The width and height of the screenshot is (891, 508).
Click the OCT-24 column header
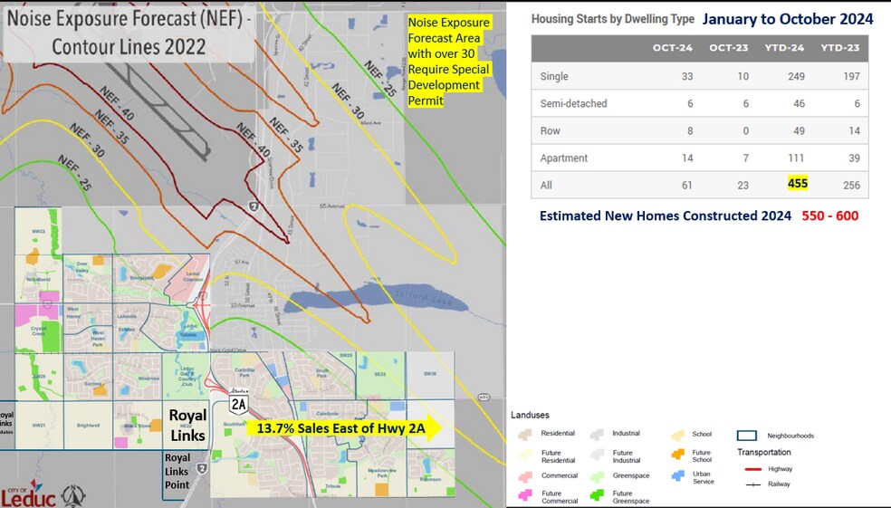coord(671,48)
